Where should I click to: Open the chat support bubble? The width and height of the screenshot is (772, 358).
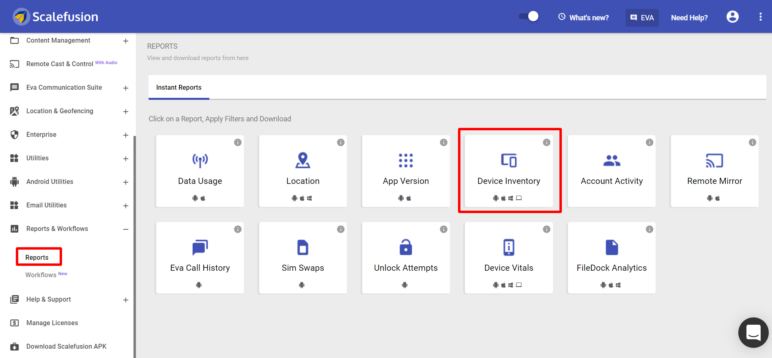point(753,332)
